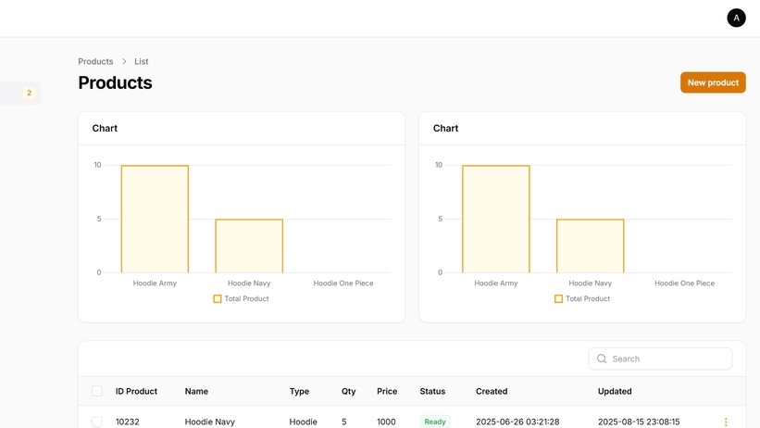
Task: Sort by ID Product column header
Action: pos(136,391)
